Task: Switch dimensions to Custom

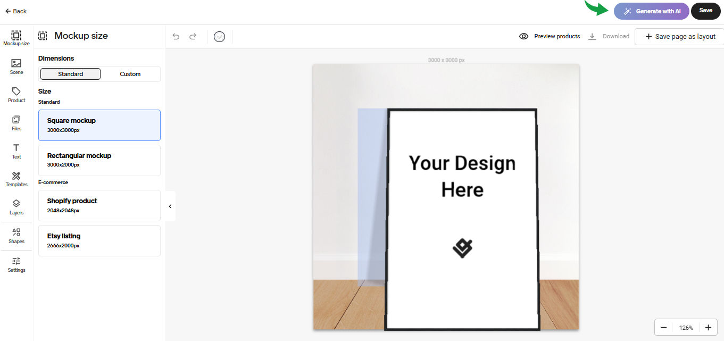Action: click(130, 74)
